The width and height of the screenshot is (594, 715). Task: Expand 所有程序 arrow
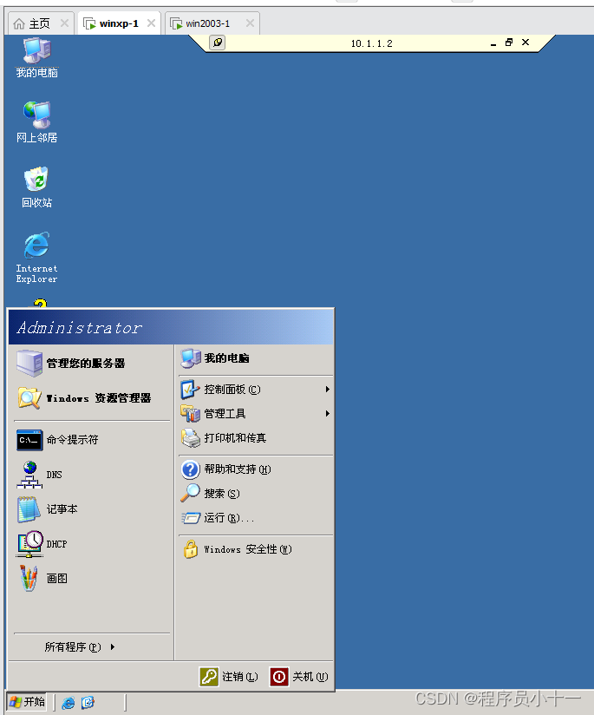click(x=113, y=646)
